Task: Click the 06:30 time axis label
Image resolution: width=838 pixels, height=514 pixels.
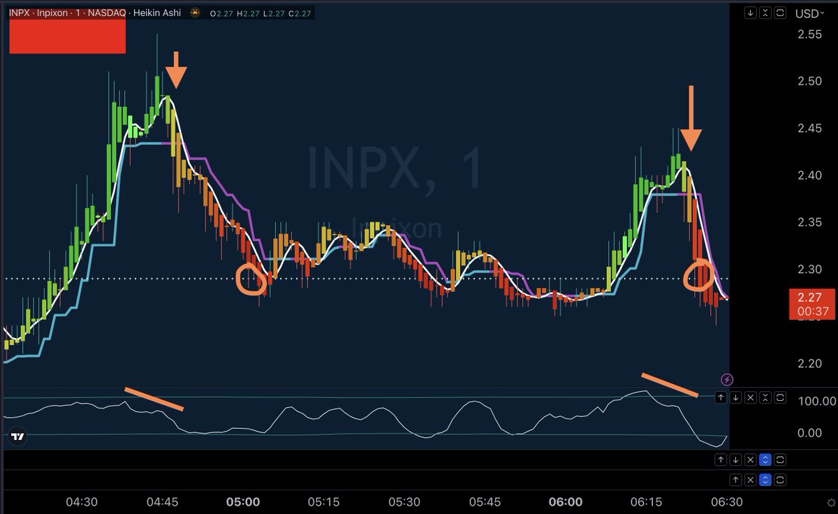Action: point(726,501)
